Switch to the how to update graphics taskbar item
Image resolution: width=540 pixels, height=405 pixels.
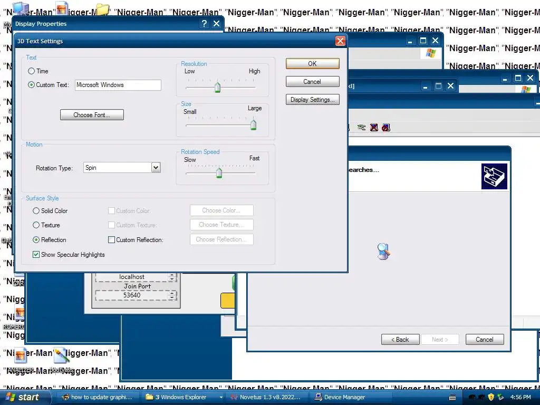98,397
